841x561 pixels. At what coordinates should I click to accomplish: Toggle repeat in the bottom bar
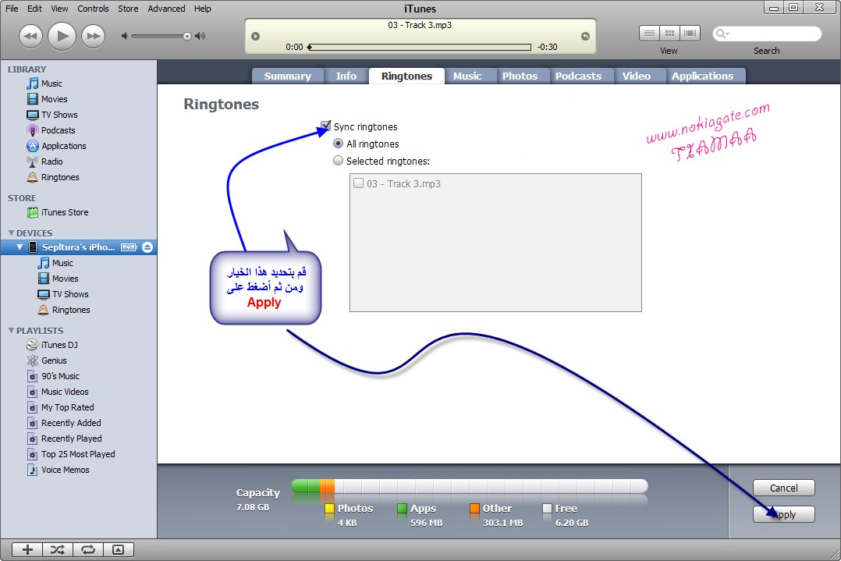[x=87, y=549]
